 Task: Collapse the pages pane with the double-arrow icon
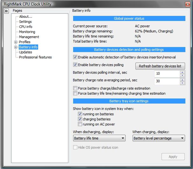(x=6, y=11)
